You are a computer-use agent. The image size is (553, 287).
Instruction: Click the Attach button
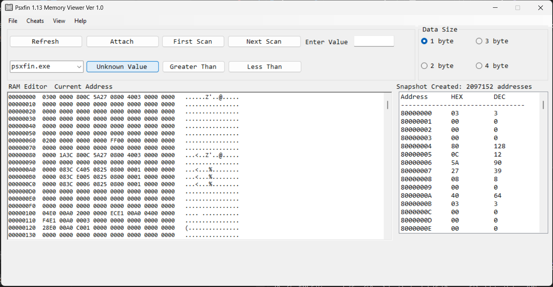122,41
